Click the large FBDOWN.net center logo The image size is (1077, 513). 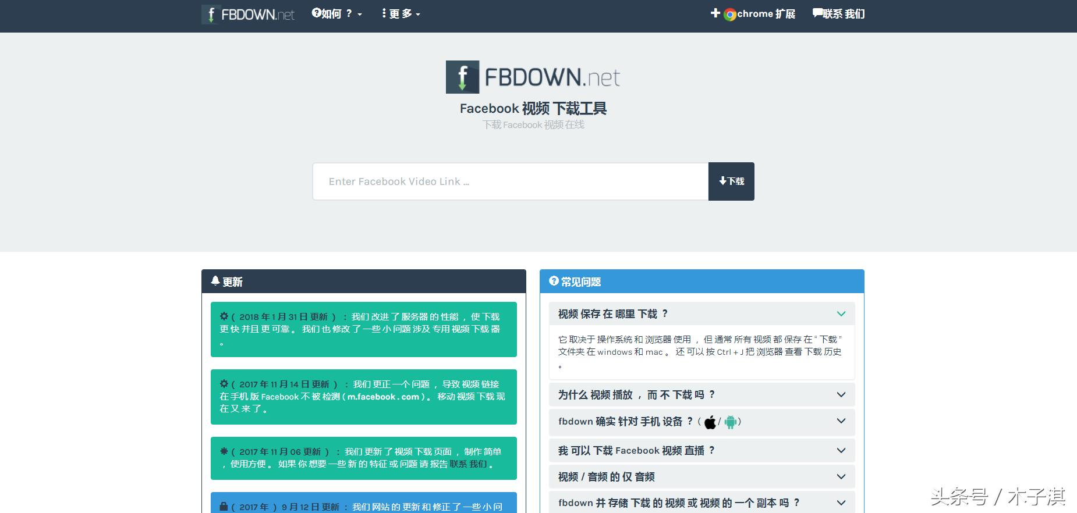pyautogui.click(x=533, y=77)
